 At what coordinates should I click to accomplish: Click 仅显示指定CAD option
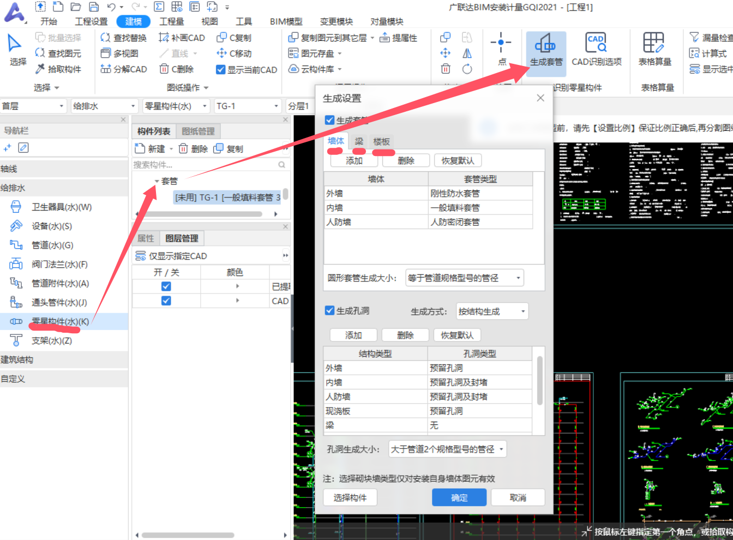[171, 256]
